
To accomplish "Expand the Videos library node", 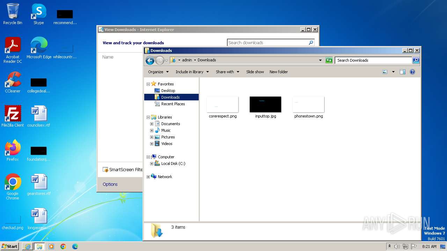I will pos(152,144).
